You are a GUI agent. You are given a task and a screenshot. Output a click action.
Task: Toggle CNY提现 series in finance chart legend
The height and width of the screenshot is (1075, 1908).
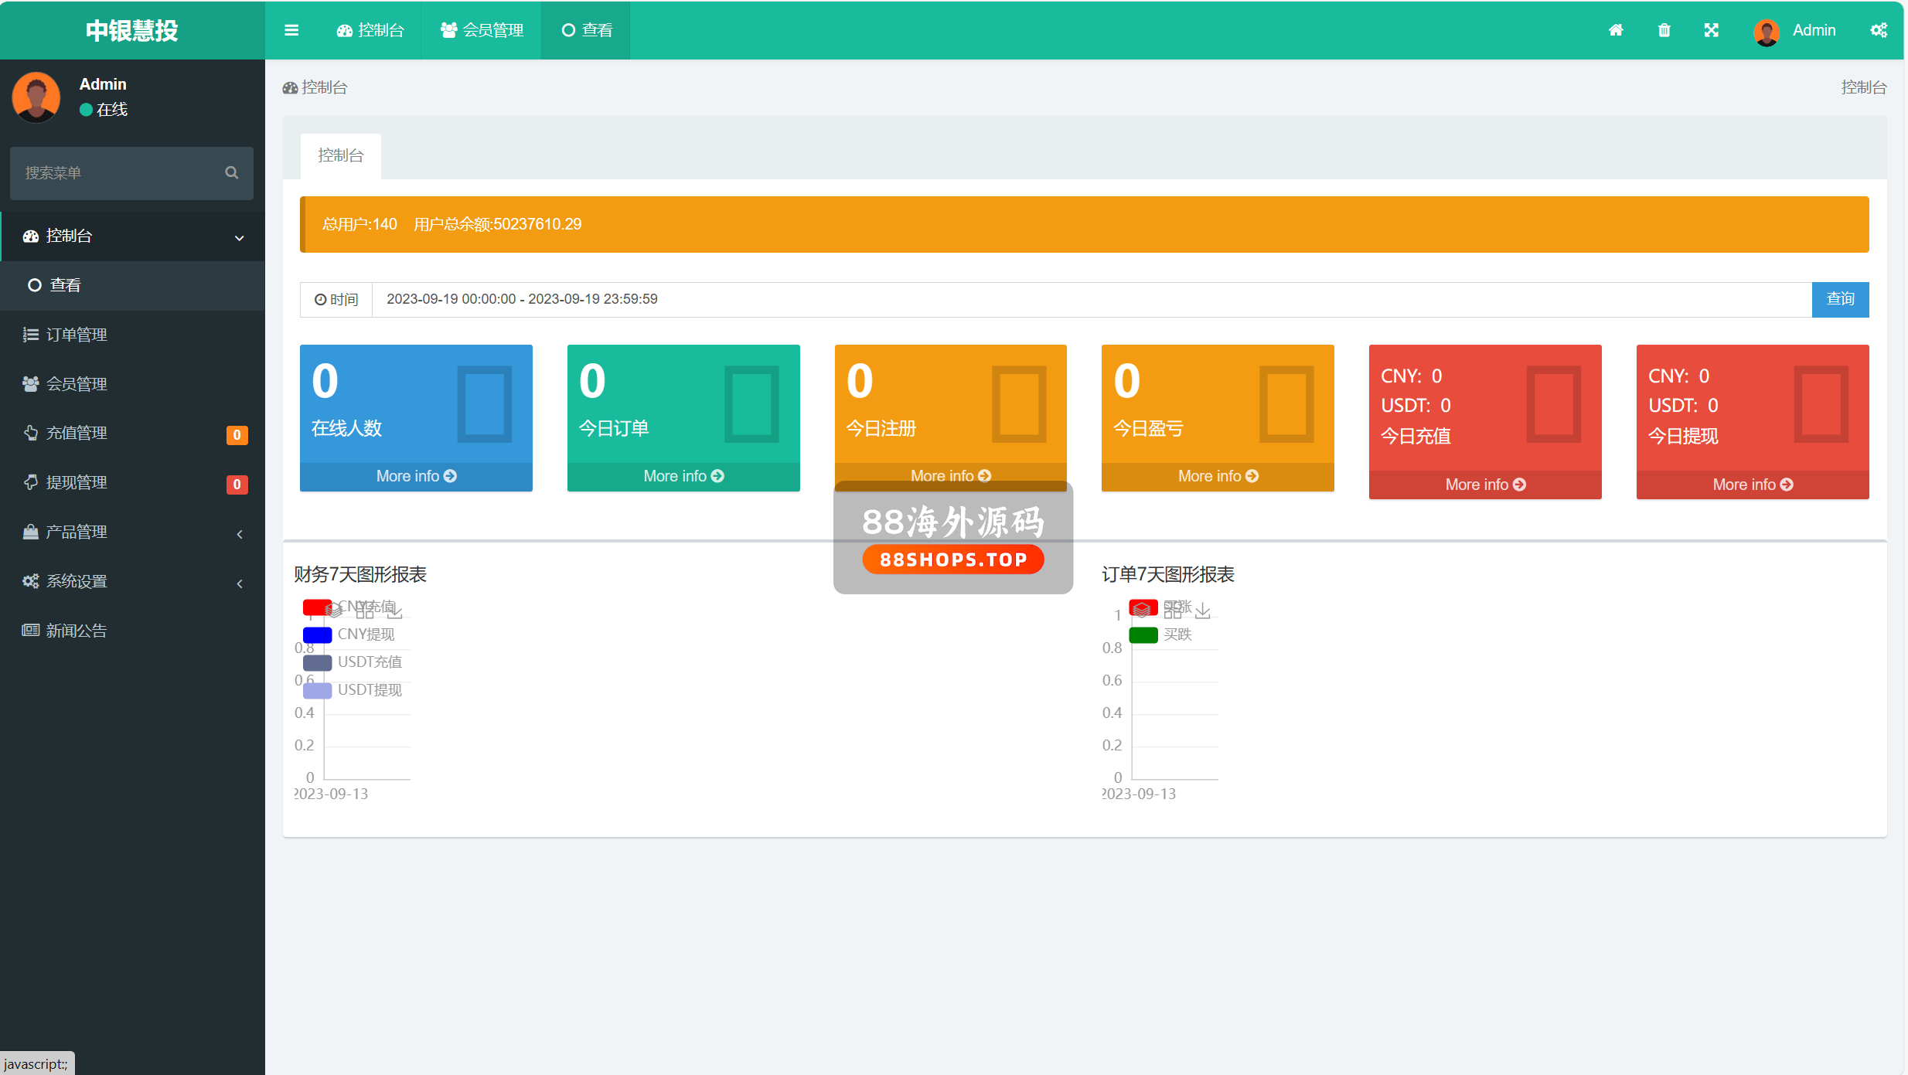[318, 634]
